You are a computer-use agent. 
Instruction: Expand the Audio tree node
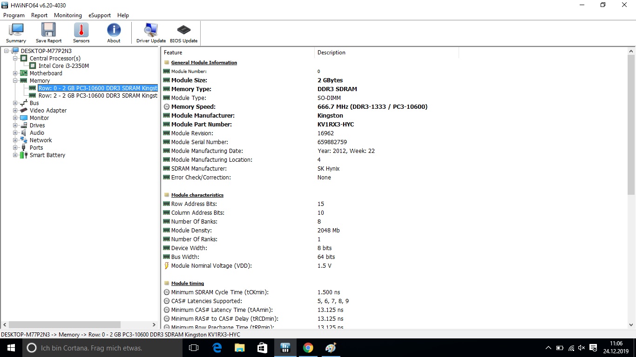pos(15,132)
